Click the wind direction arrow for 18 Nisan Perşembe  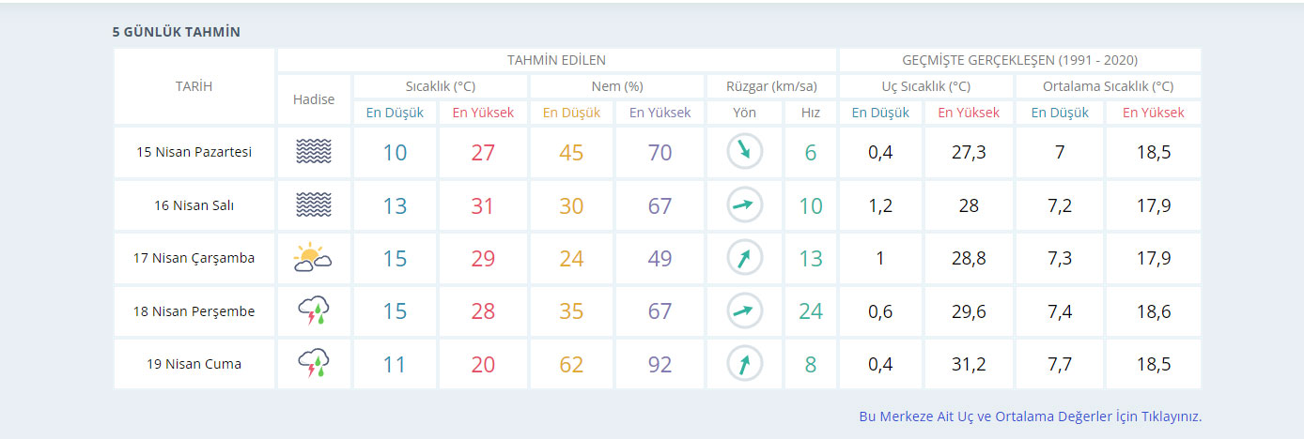(744, 310)
